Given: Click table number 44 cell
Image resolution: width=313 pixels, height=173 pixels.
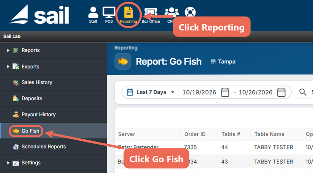Looking at the screenshot, I should 224,147.
